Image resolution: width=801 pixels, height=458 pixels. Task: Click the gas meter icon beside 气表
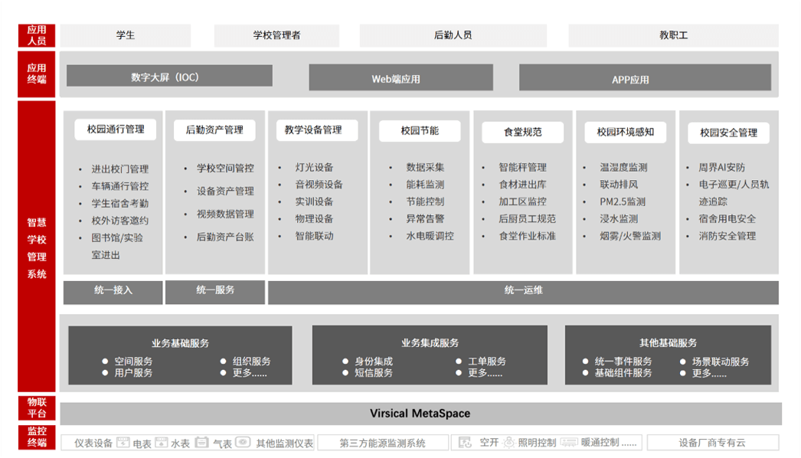[x=202, y=442]
